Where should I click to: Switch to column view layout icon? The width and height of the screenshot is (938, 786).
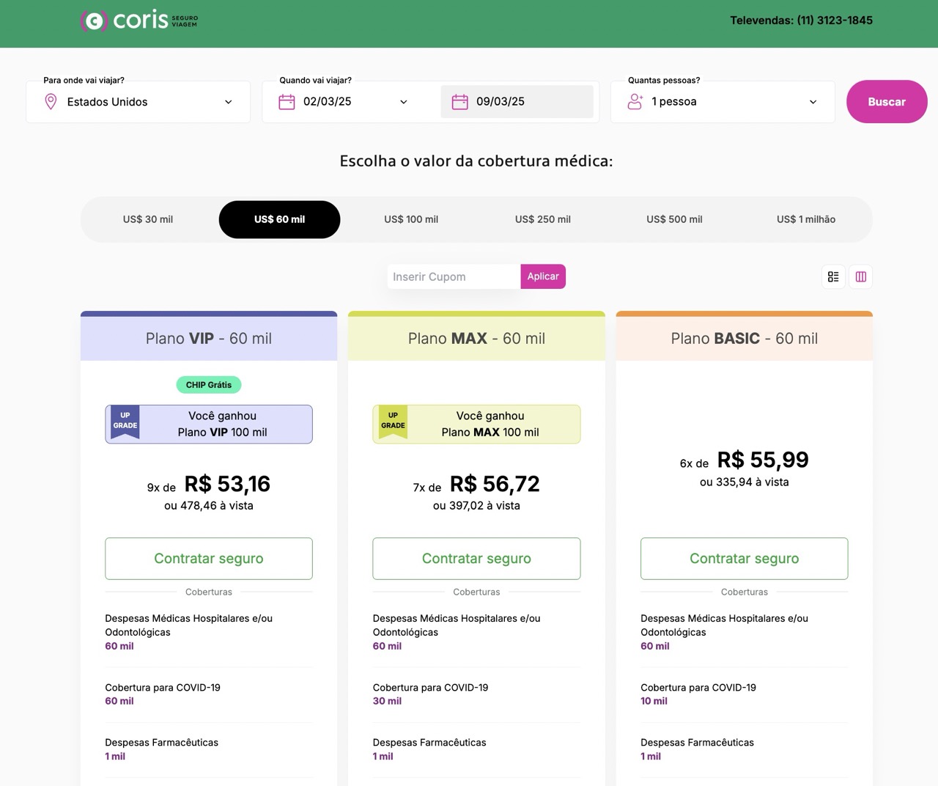pyautogui.click(x=861, y=276)
